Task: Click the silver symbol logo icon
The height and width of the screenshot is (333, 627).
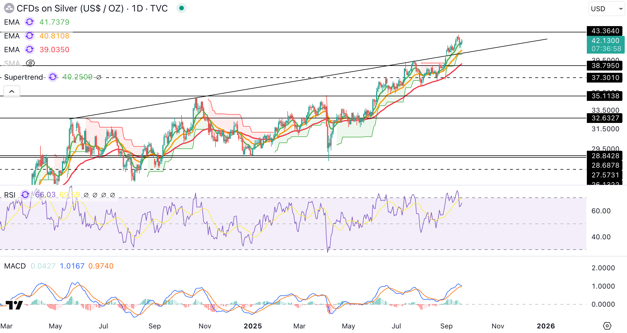Action: (x=9, y=8)
